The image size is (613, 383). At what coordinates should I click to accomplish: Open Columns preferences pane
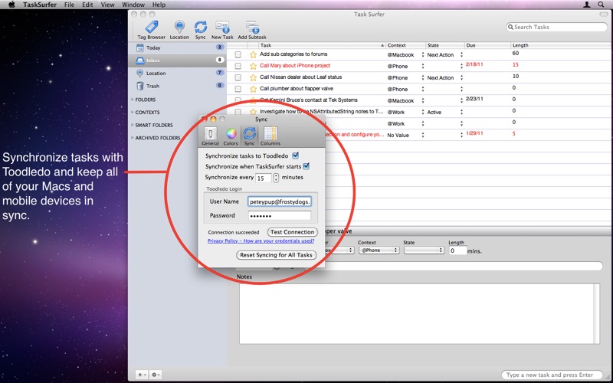pyautogui.click(x=270, y=136)
